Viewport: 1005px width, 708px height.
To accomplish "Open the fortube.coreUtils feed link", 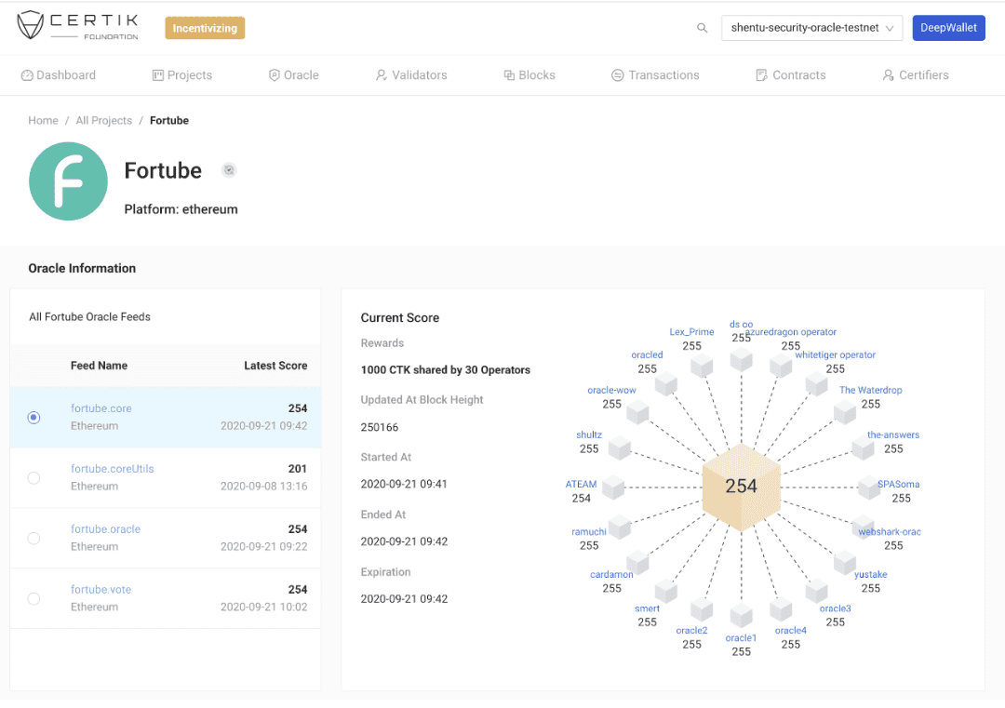I will [113, 468].
